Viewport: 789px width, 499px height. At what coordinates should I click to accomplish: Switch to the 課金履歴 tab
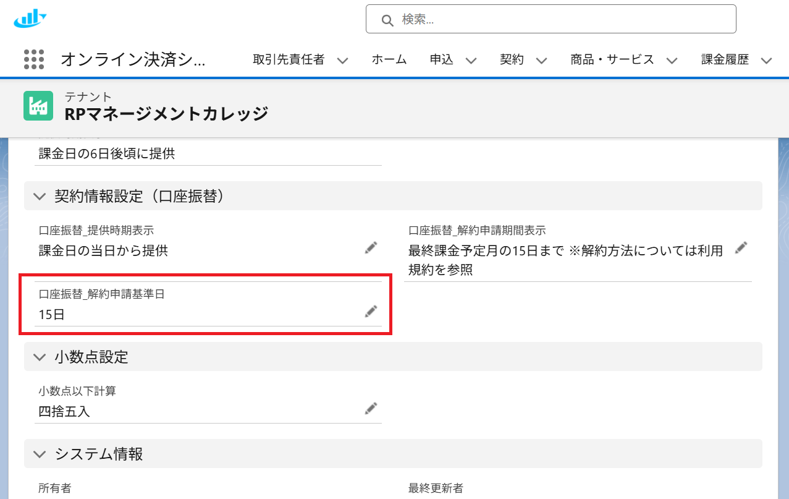pyautogui.click(x=725, y=60)
